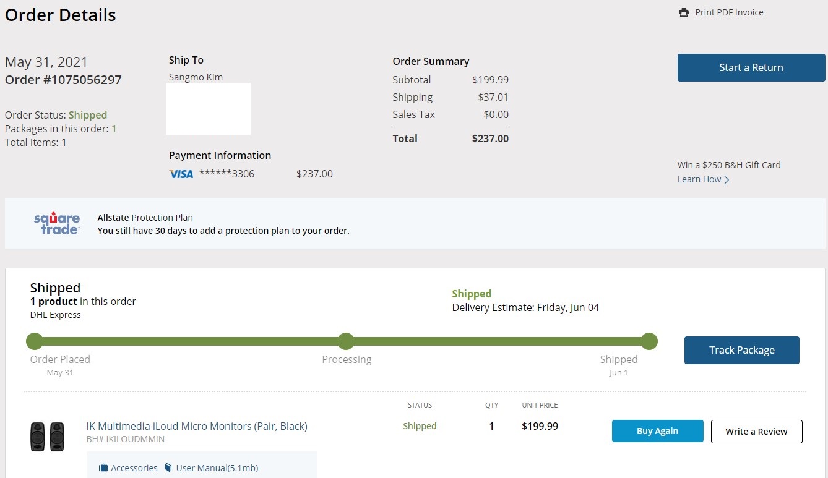
Task: Open the Accessories link
Action: [x=134, y=468]
